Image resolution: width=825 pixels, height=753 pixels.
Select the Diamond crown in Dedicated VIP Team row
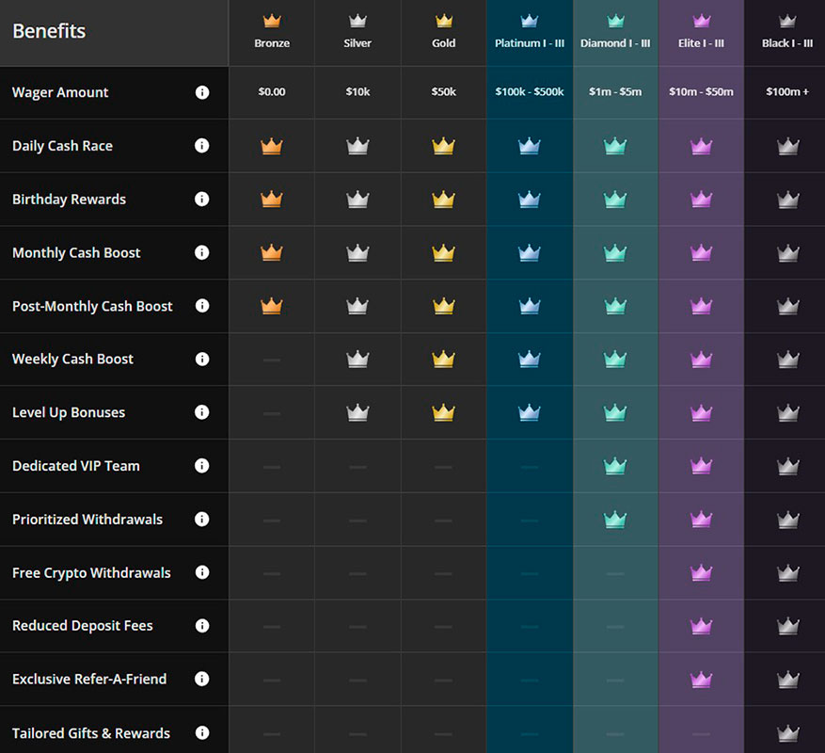[x=615, y=466]
